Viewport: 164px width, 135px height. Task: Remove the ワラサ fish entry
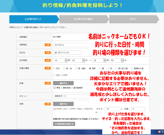pos(54,109)
